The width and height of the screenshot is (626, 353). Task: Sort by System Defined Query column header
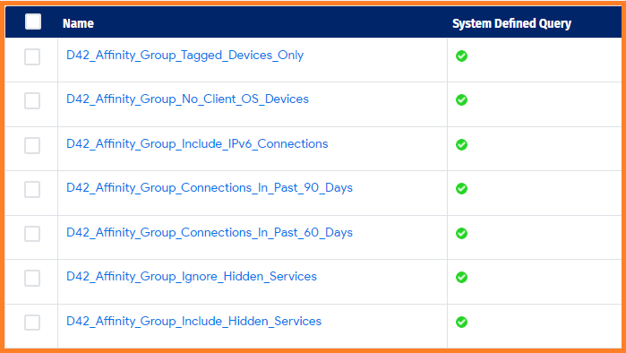[512, 23]
